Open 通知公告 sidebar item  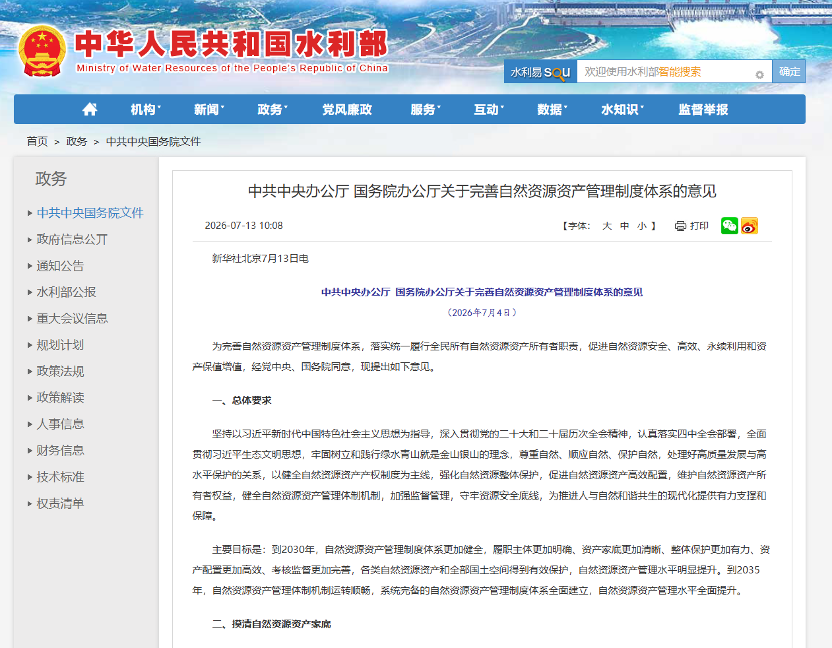[x=60, y=265]
